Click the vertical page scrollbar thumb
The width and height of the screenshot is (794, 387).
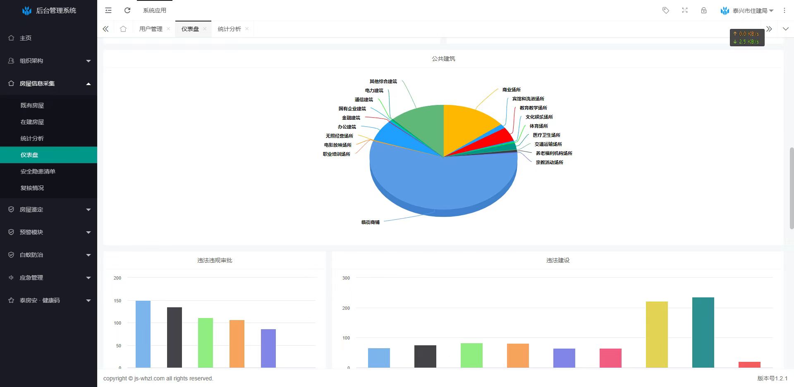coord(792,188)
